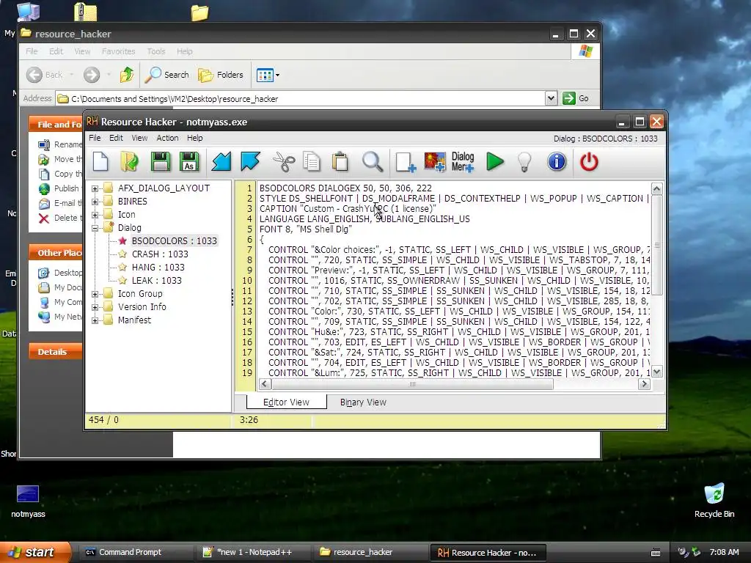Open the Views dropdown arrow in Explorer
Screen dimensions: 751x563
click(x=277, y=76)
